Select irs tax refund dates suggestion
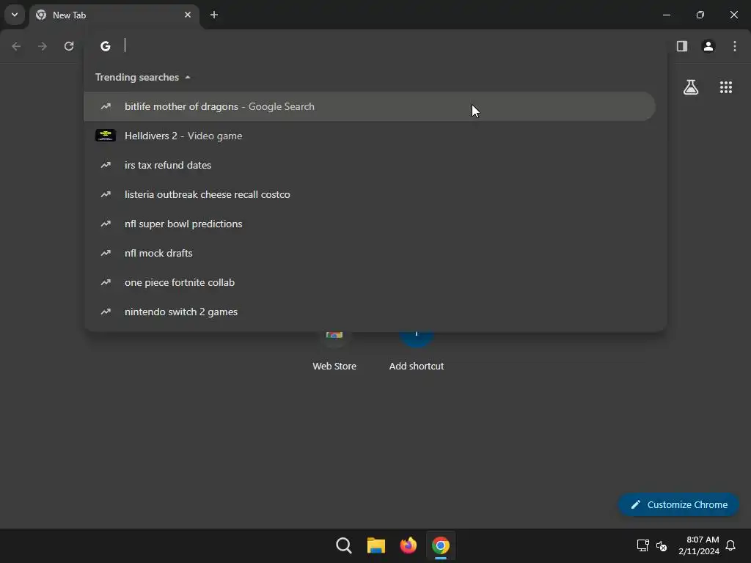Screen dimensions: 751x563 (370, 165)
